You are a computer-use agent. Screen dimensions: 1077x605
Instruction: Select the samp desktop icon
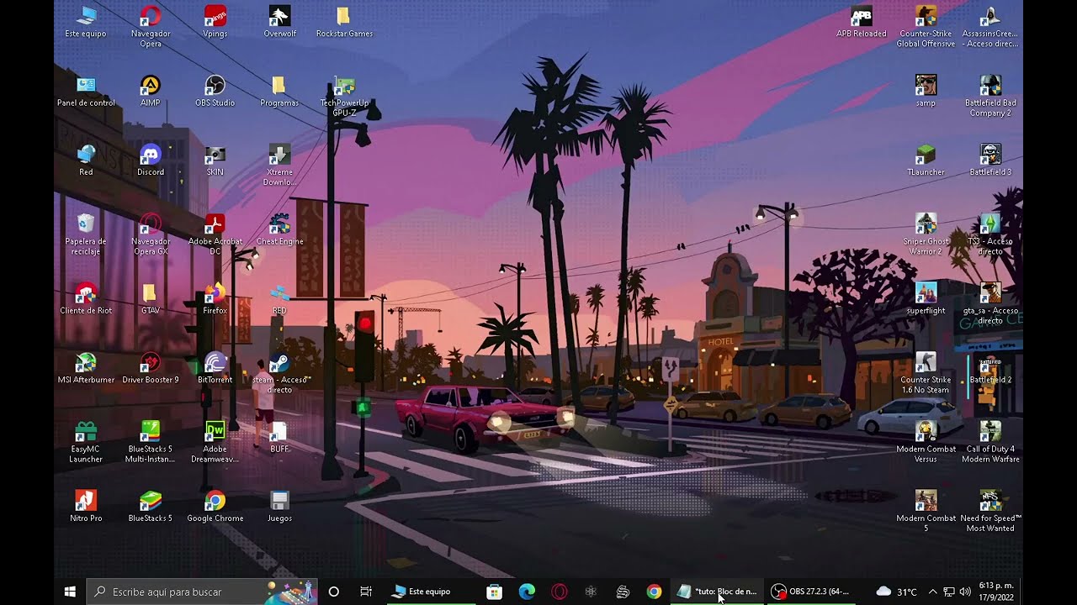pos(926,91)
